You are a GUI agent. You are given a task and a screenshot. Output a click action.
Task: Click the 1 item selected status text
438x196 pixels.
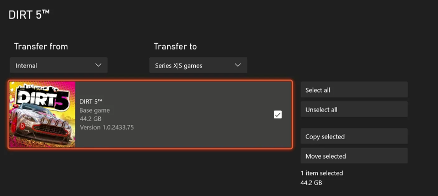pyautogui.click(x=322, y=173)
